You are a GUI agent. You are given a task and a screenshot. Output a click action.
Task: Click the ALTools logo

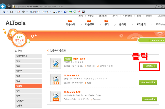click(15, 23)
